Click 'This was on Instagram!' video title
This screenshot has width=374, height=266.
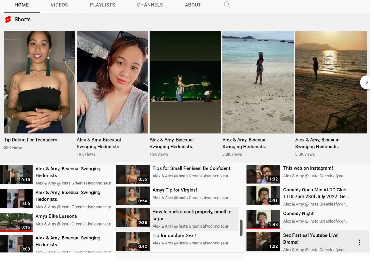[x=308, y=168]
